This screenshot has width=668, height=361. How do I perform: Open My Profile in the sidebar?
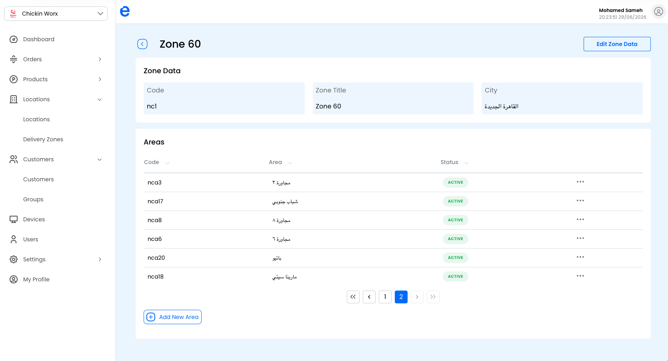(36, 279)
